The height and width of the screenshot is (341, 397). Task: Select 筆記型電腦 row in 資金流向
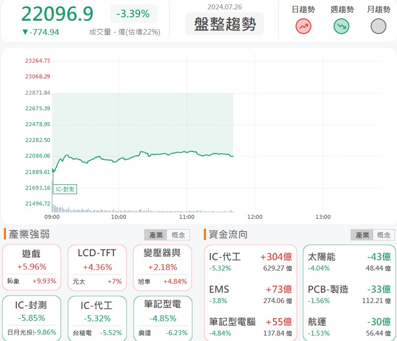(x=250, y=327)
